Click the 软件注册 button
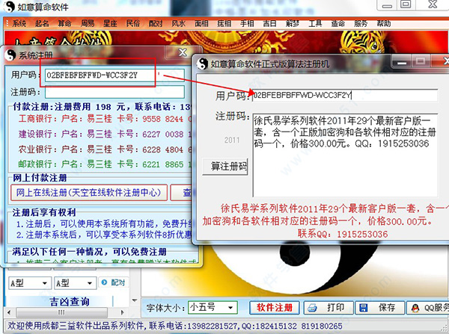The height and width of the screenshot is (334, 449). (x=275, y=308)
